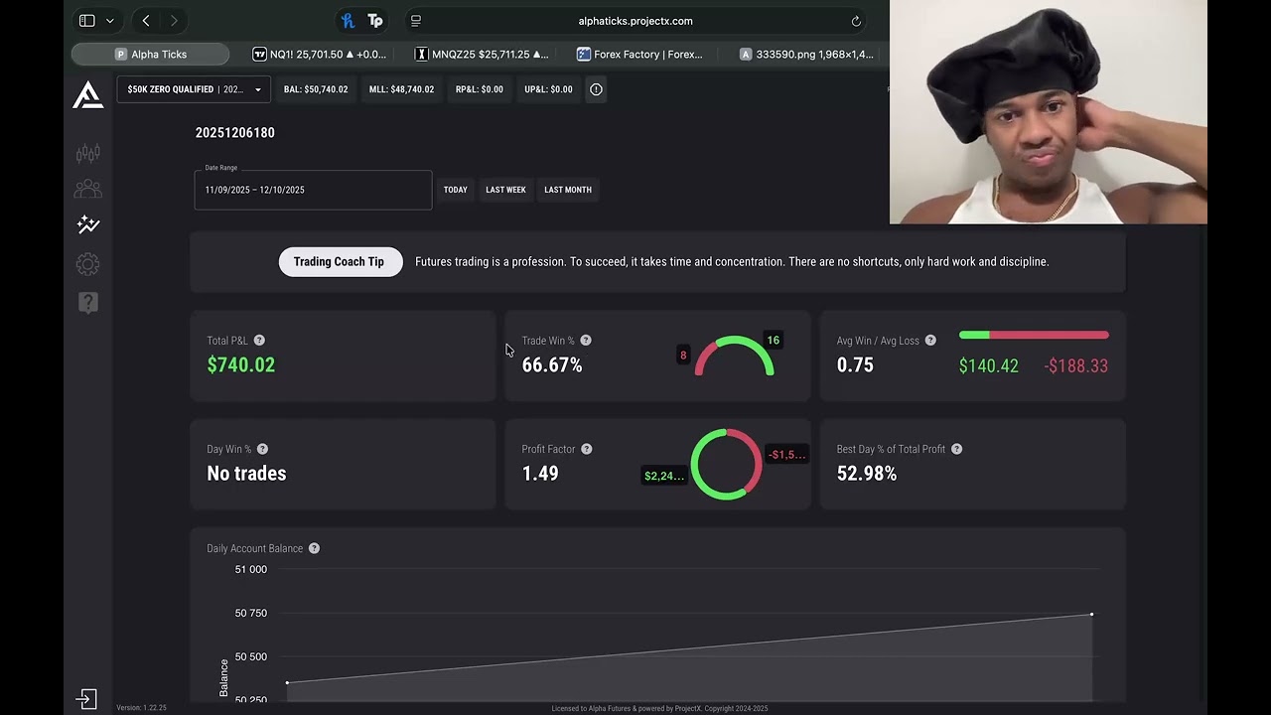Click the Alpha Futures logo
The width and height of the screenshot is (1271, 715).
87,95
